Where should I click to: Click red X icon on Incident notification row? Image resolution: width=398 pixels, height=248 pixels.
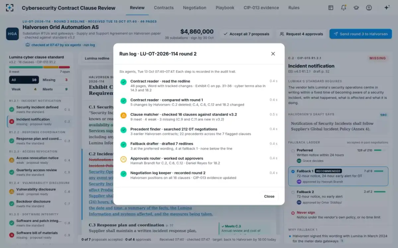point(12,121)
